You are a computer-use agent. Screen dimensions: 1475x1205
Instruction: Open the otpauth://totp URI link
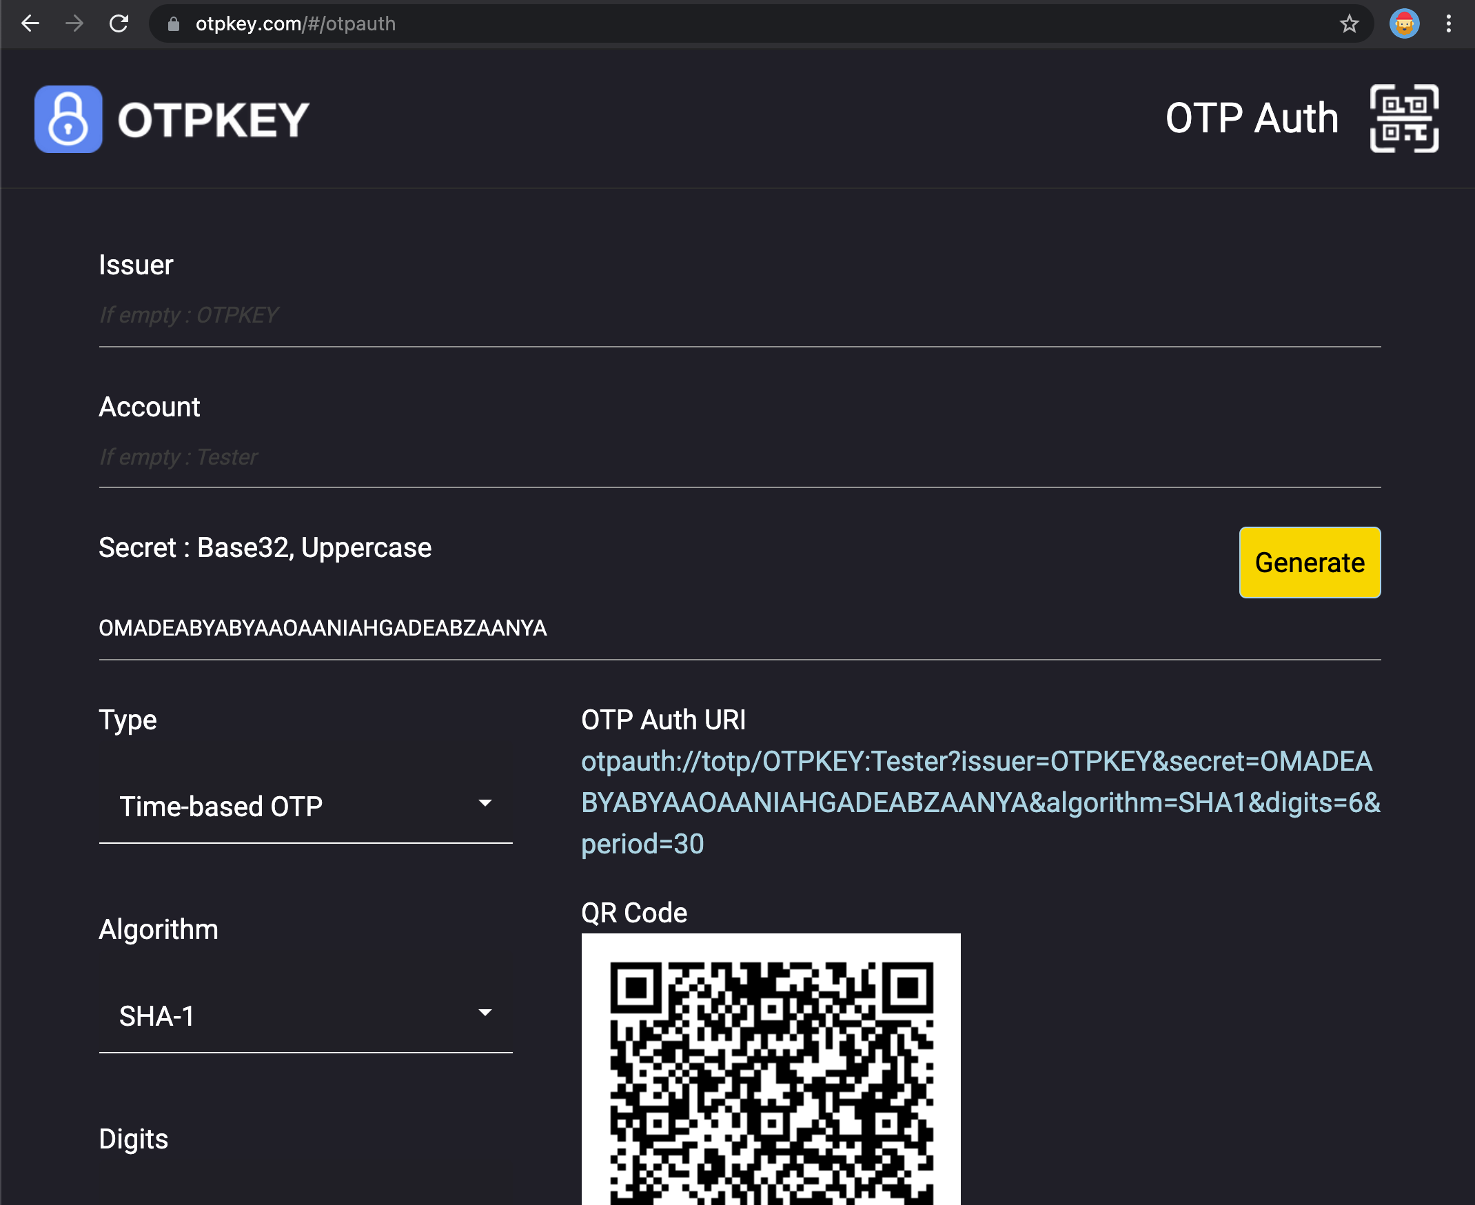[x=979, y=802]
